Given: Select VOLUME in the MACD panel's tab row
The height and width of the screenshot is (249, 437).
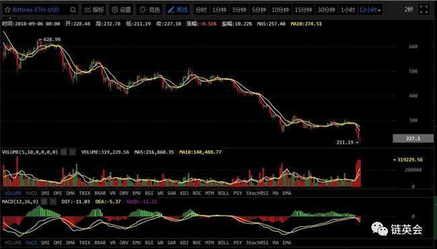Looking at the screenshot, I should point(13,242).
